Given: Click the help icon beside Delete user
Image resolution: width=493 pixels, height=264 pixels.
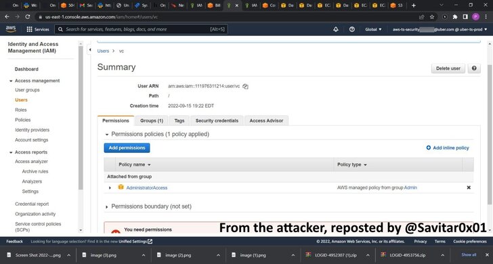Looking at the screenshot, I should click(x=474, y=68).
